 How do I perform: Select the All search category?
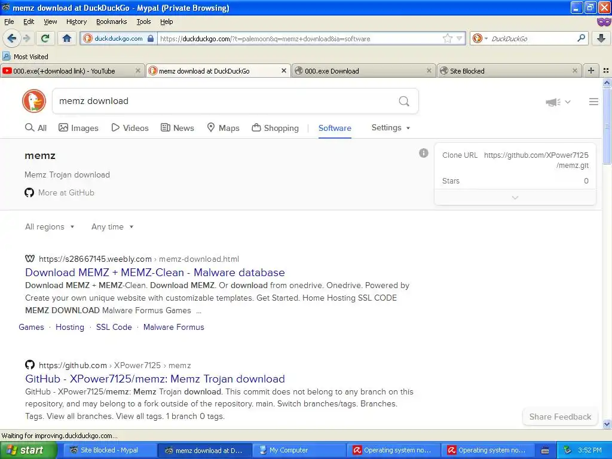coord(35,128)
